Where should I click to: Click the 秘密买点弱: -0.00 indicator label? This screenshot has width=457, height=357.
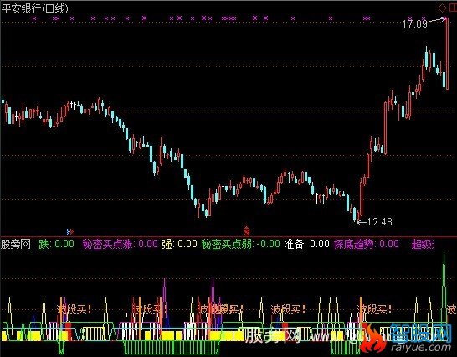(241, 244)
